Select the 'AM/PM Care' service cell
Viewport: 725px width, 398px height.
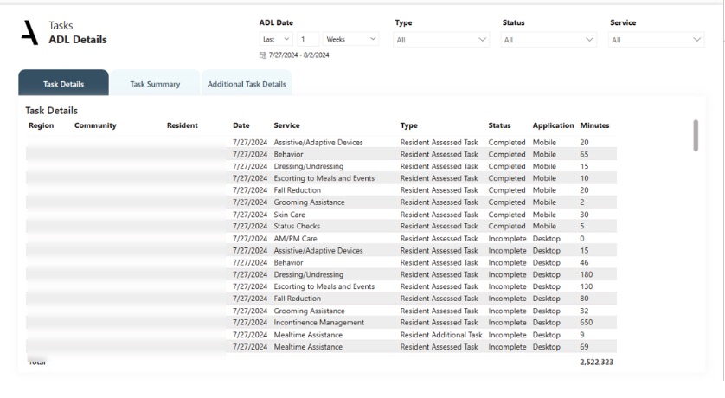tap(296, 239)
